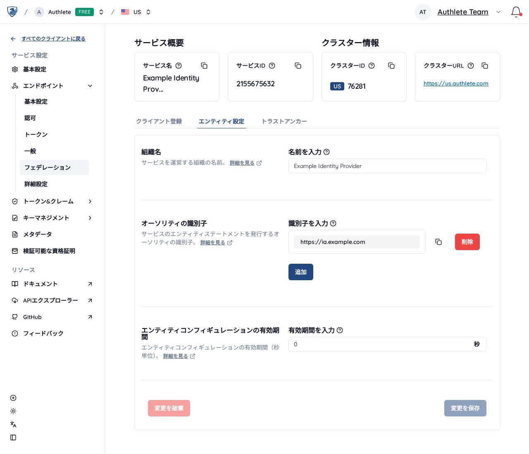This screenshot has width=529, height=454.
Task: Click the 変更を破棄 button
Action: [169, 408]
